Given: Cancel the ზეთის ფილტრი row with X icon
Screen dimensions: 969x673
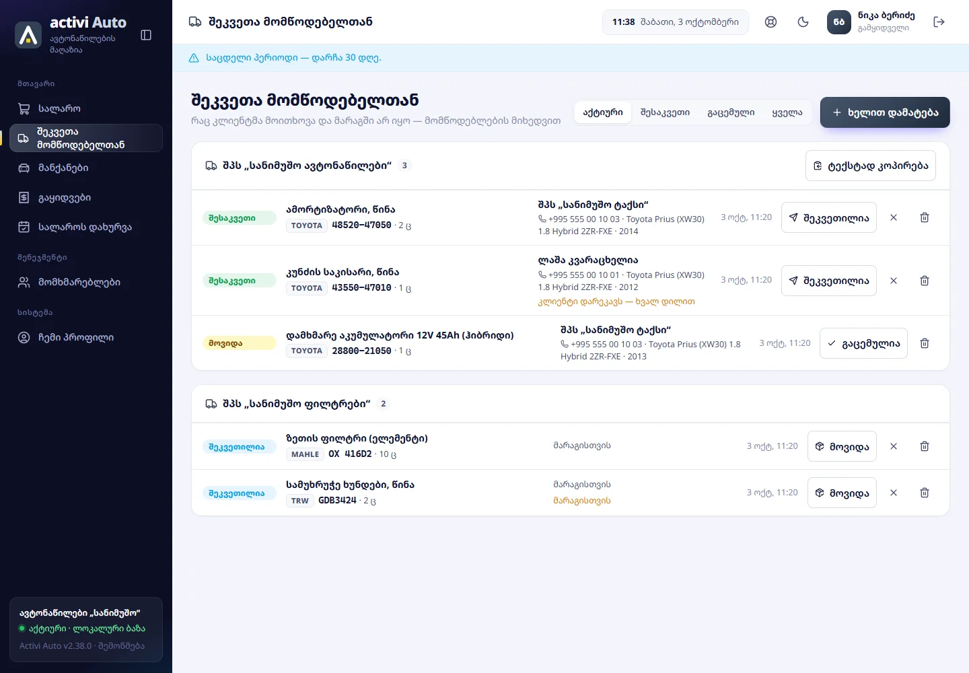Looking at the screenshot, I should pyautogui.click(x=894, y=446).
